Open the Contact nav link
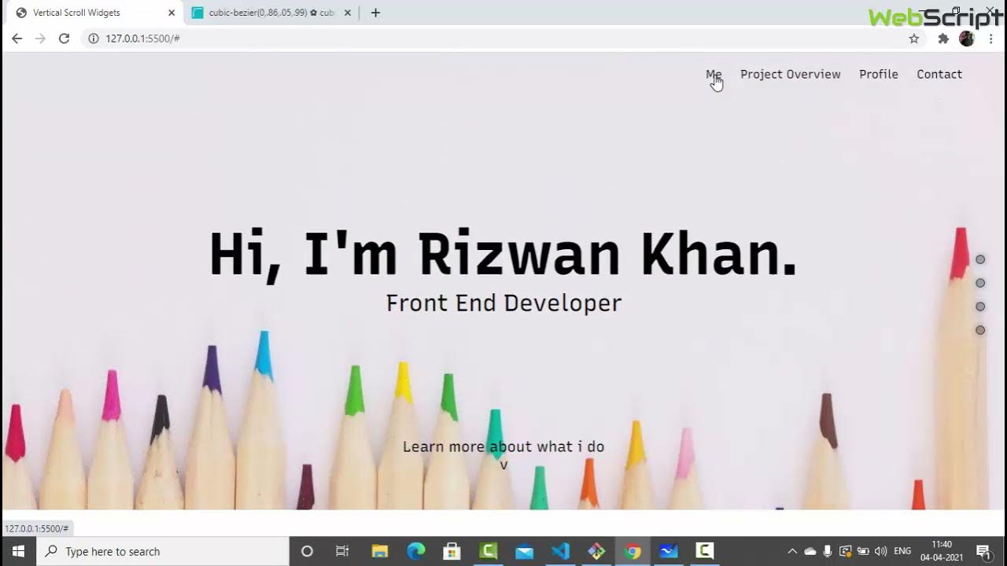Viewport: 1007px width, 566px height. [939, 74]
